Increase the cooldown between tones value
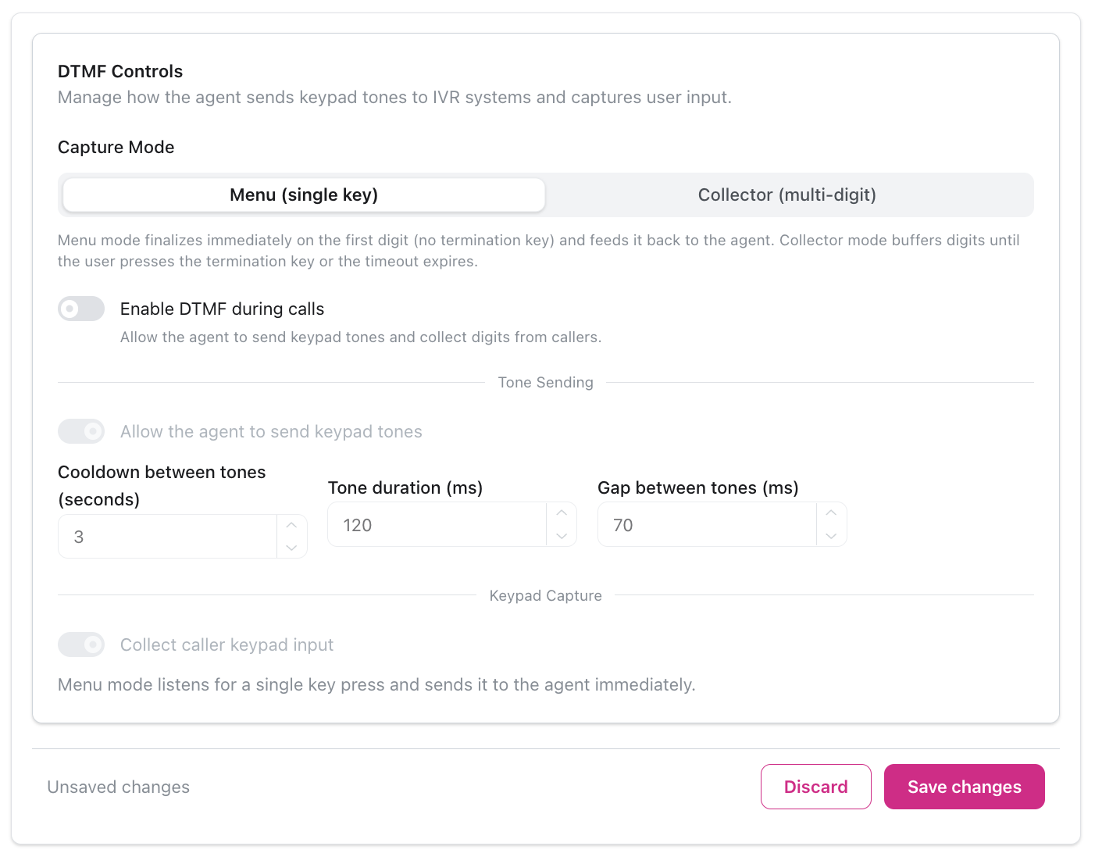The height and width of the screenshot is (864, 1095). 291,525
